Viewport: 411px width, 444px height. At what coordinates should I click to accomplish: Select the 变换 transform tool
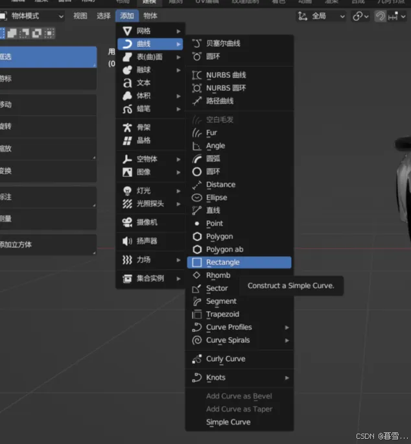48,170
